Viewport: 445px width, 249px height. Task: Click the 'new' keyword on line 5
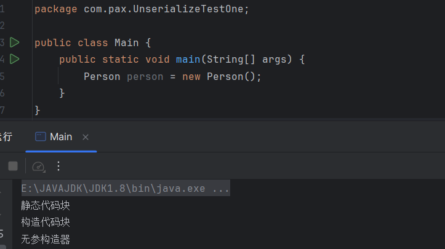click(191, 77)
